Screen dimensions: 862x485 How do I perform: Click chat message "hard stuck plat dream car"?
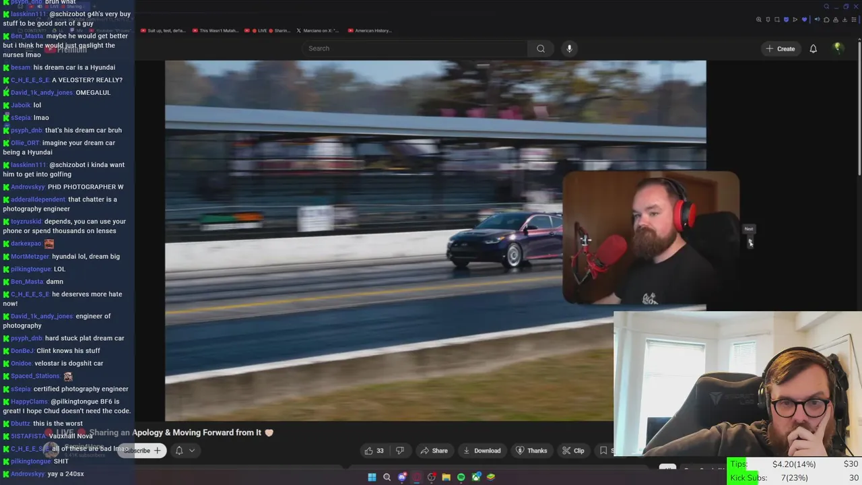(85, 338)
